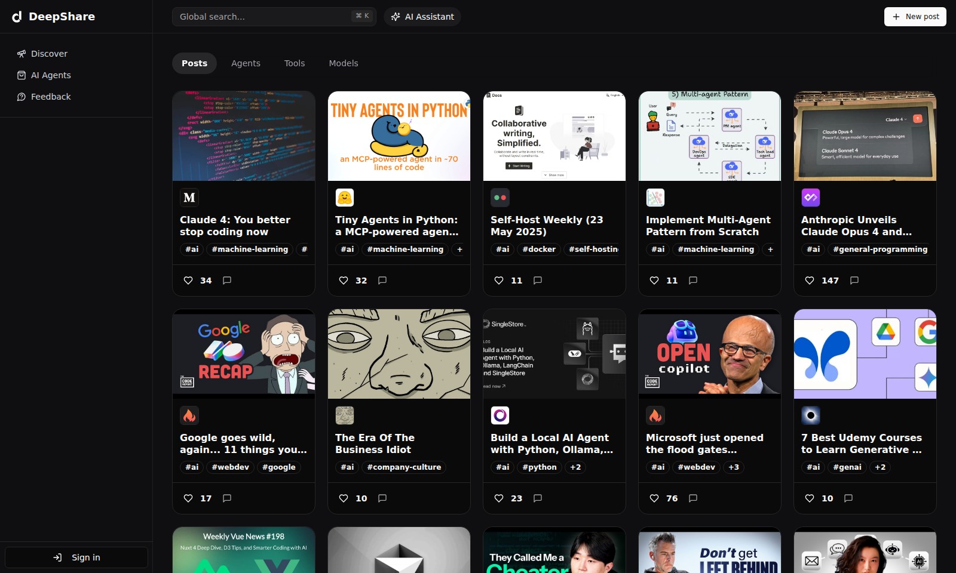
Task: Open the Google 40 Recap thumbnail
Action: [244, 354]
